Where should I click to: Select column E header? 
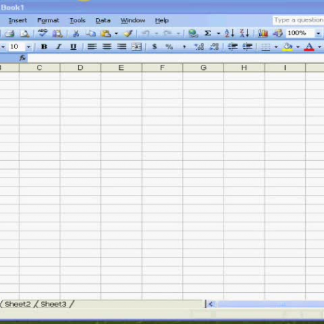(121, 67)
